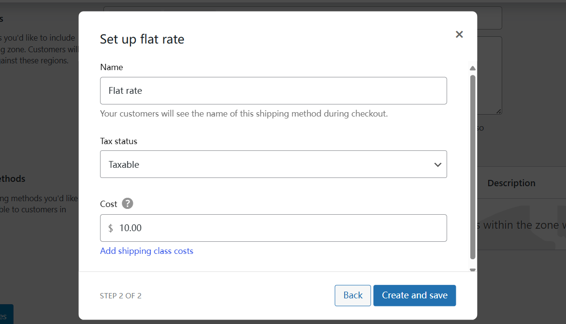The height and width of the screenshot is (324, 566).
Task: Open Add shipping class costs
Action: pyautogui.click(x=146, y=251)
